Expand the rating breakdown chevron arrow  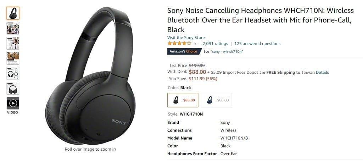[195, 44]
